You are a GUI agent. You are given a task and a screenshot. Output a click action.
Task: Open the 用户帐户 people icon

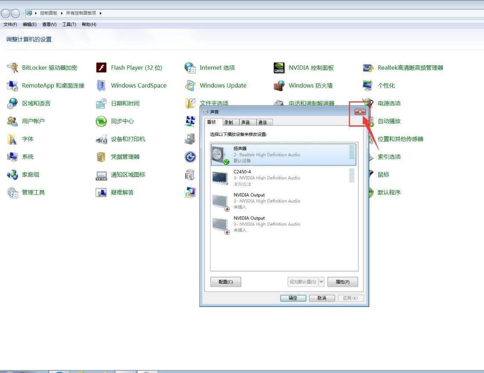pos(13,121)
